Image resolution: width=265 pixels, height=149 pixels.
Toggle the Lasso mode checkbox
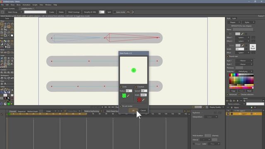[x=115, y=12]
